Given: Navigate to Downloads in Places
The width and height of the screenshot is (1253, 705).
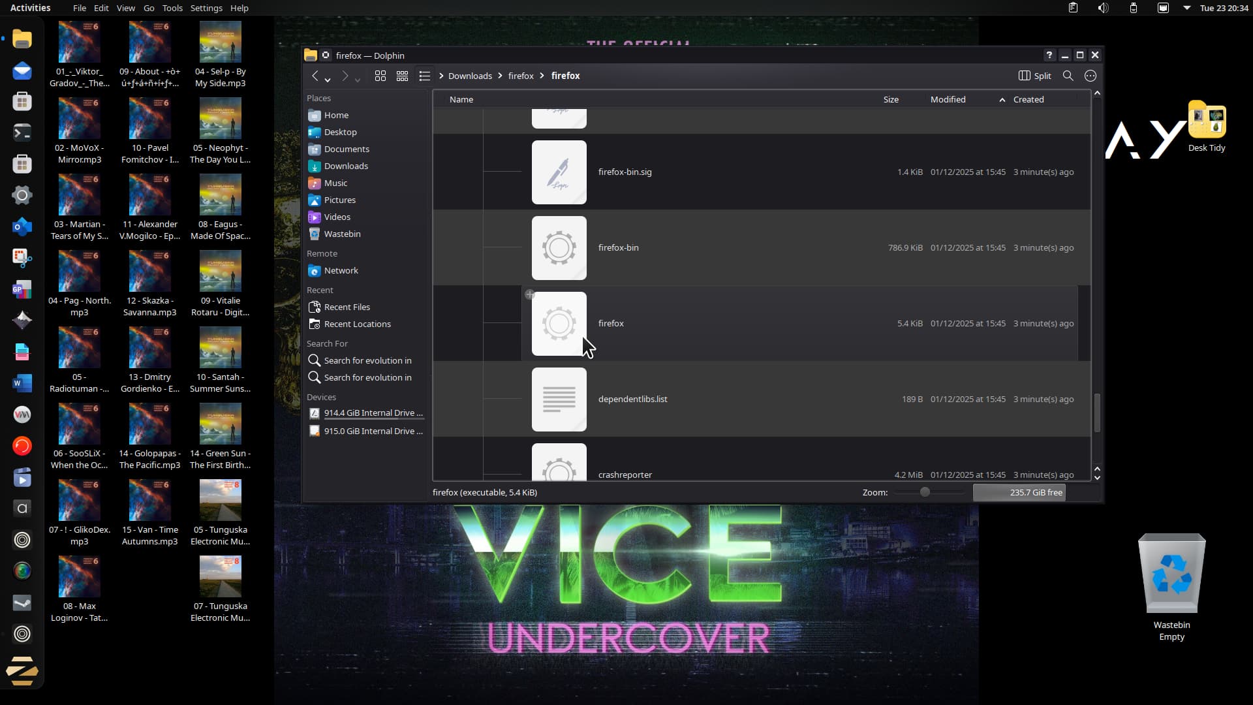Looking at the screenshot, I should (x=346, y=166).
